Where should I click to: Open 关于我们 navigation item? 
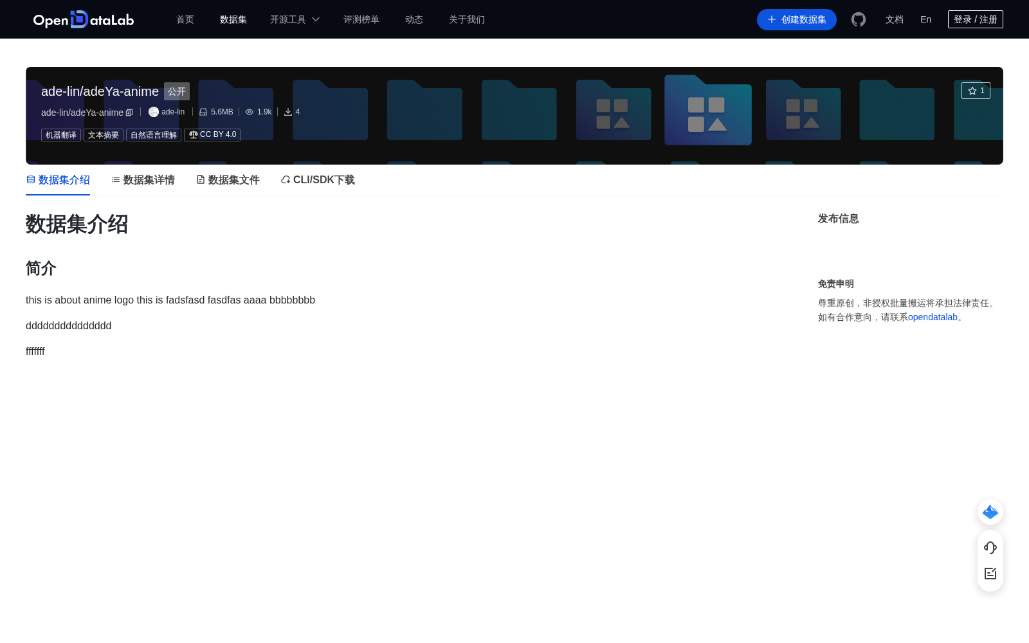(467, 19)
